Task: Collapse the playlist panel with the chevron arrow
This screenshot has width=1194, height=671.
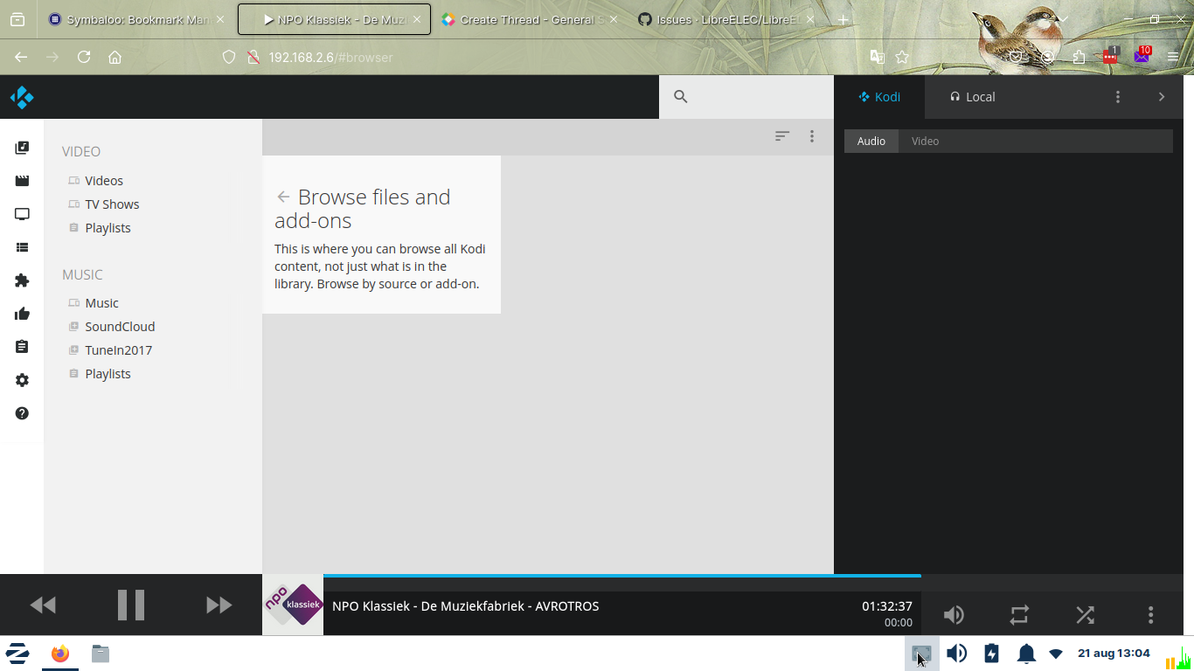Action: pos(1161,97)
